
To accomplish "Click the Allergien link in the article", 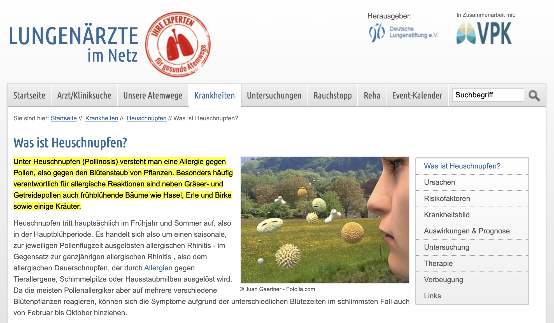I will coord(158,268).
